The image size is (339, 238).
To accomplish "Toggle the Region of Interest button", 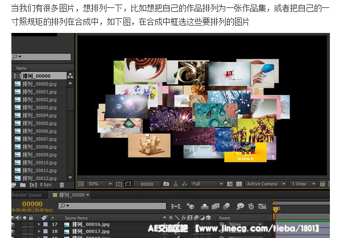I will [128, 184].
